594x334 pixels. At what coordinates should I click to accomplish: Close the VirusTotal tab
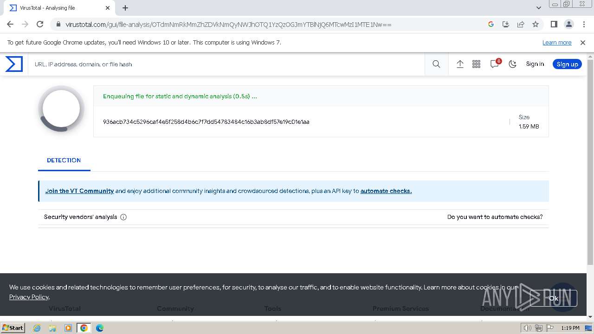click(x=108, y=8)
